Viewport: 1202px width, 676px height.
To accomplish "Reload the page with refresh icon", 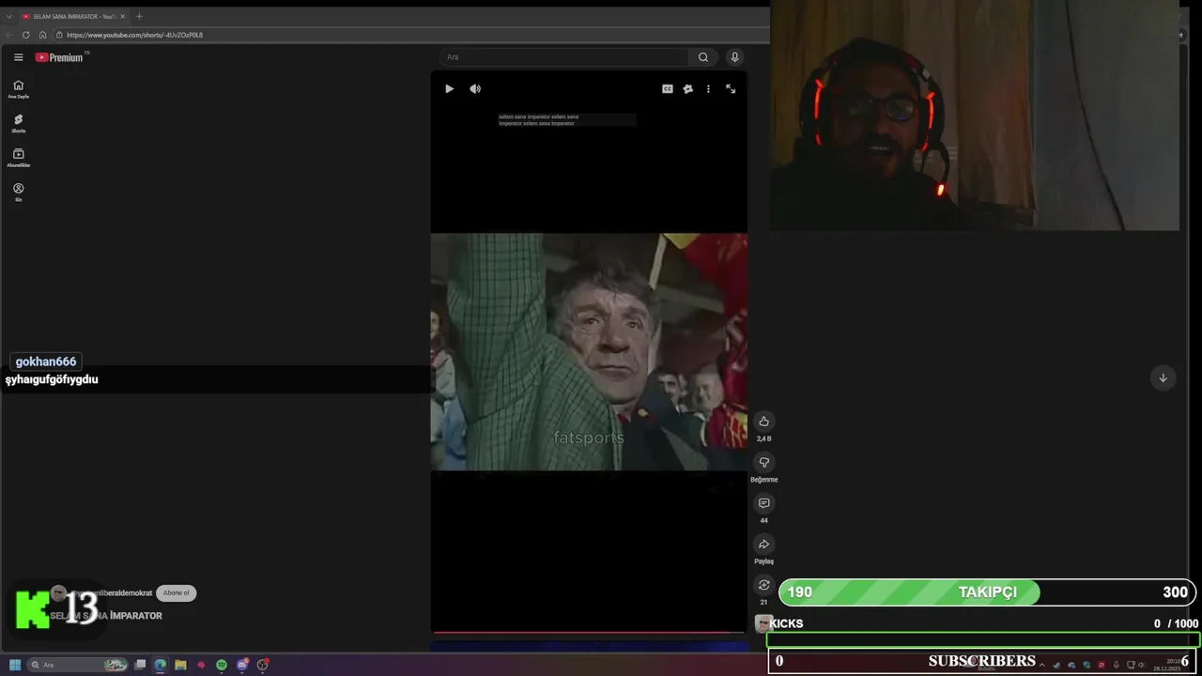I will pos(25,35).
